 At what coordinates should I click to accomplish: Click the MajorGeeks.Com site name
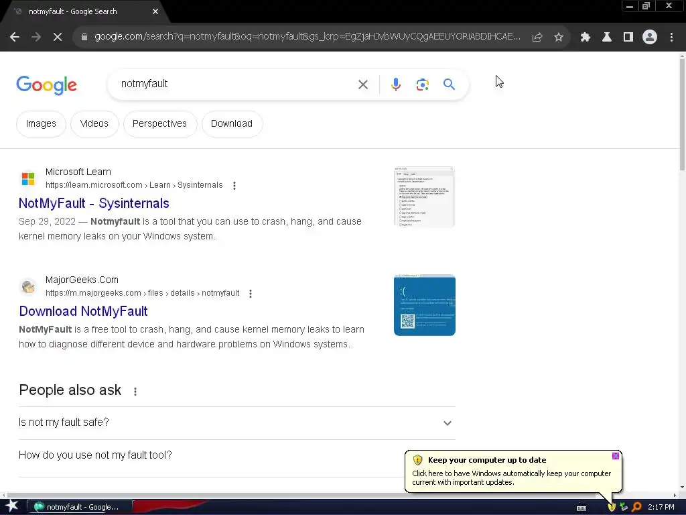[x=82, y=280]
